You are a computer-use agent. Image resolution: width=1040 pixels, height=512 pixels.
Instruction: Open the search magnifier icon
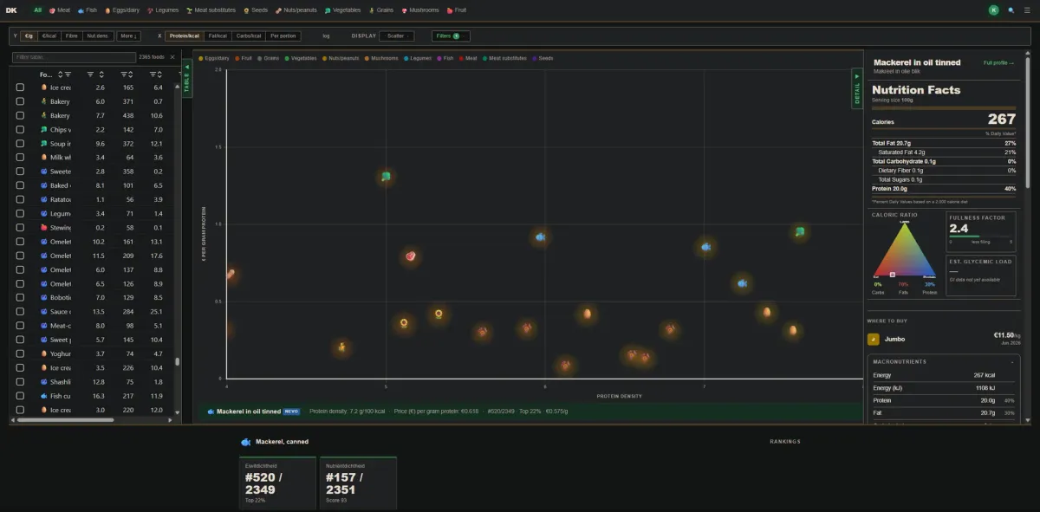(1011, 10)
